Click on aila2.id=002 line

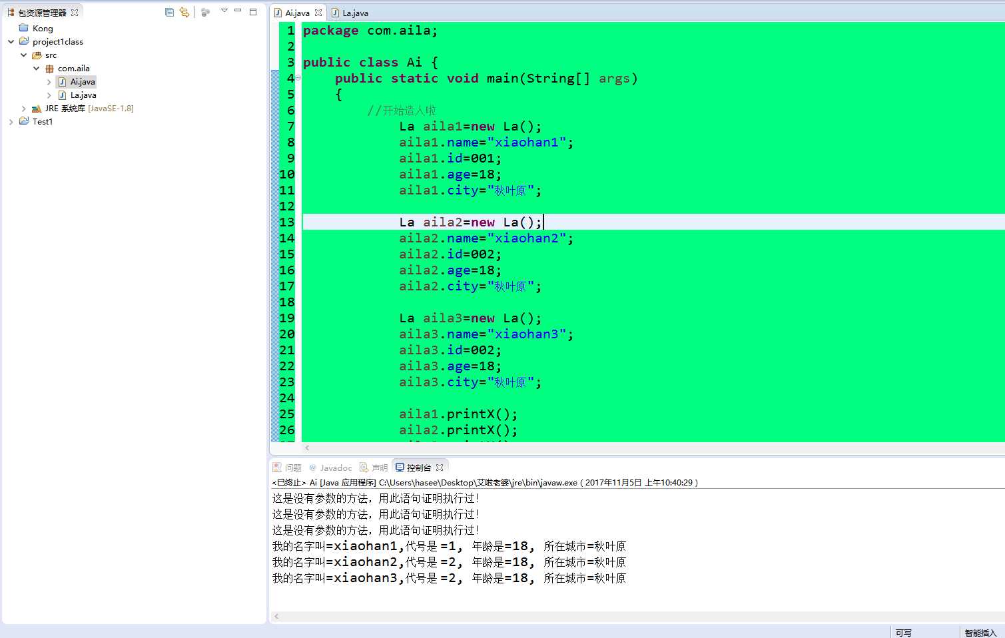pyautogui.click(x=450, y=254)
